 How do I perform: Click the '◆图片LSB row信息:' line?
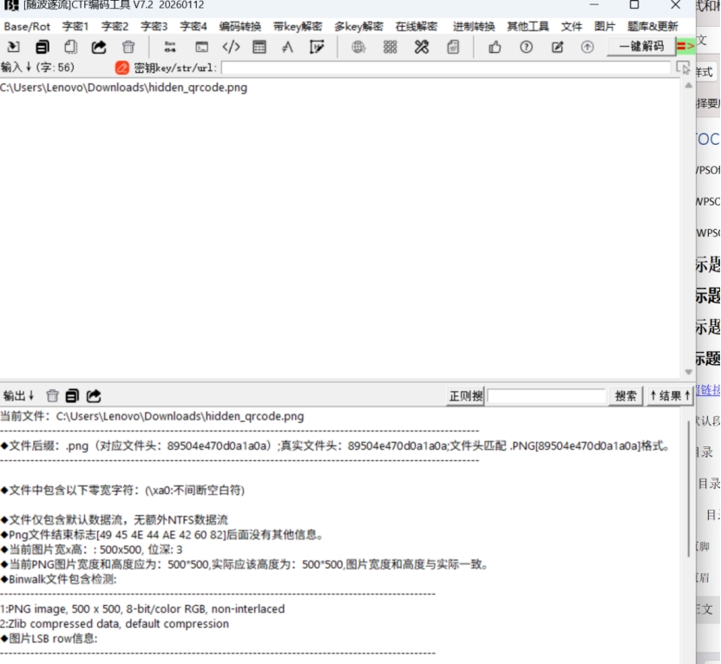point(49,638)
